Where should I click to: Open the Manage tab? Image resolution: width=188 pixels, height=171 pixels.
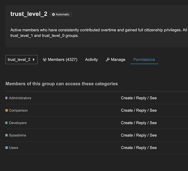coord(115,60)
